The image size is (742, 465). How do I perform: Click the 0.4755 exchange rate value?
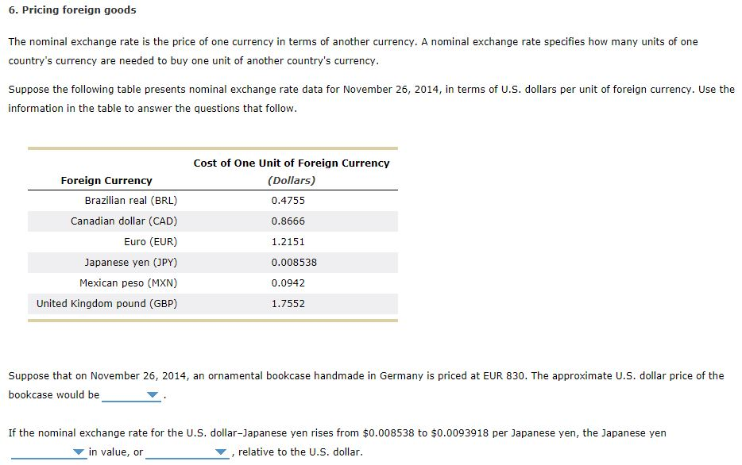tap(288, 201)
